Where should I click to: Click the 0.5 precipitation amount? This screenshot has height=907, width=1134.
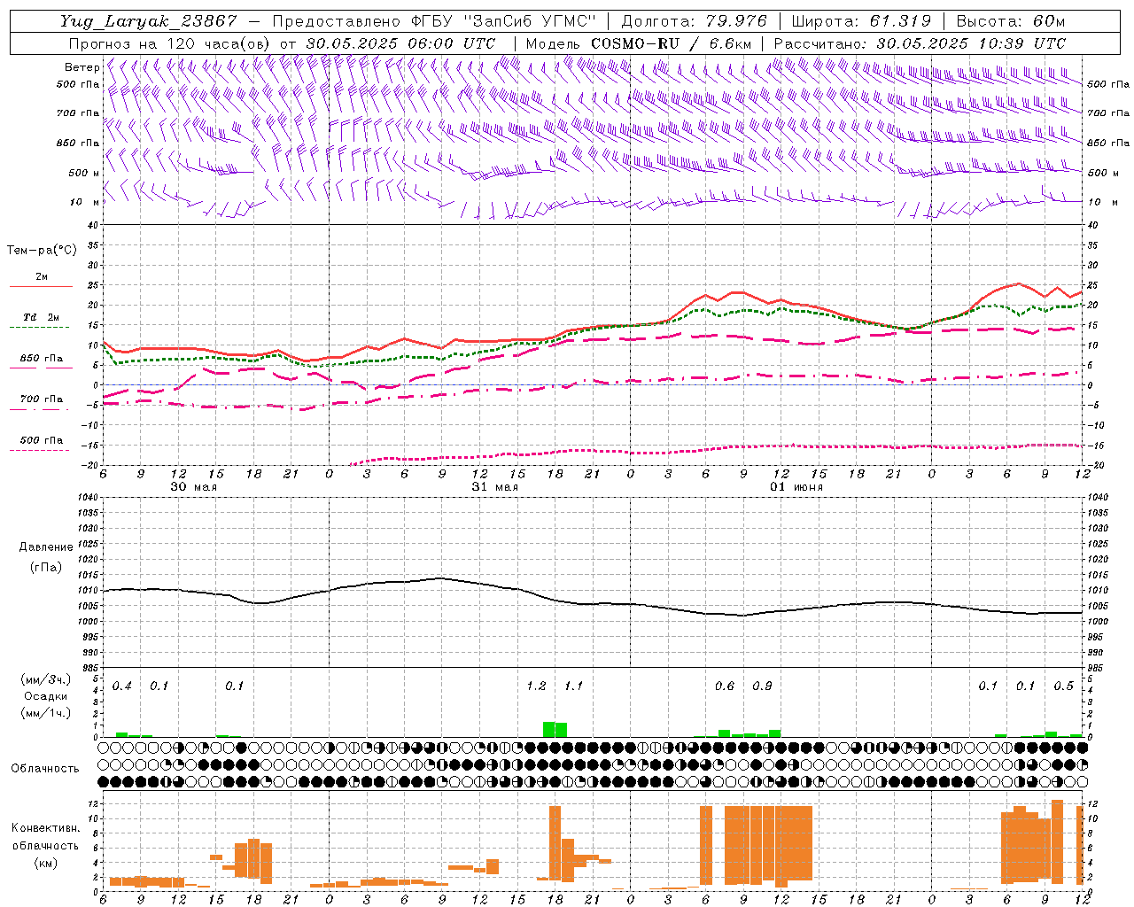tap(1064, 686)
